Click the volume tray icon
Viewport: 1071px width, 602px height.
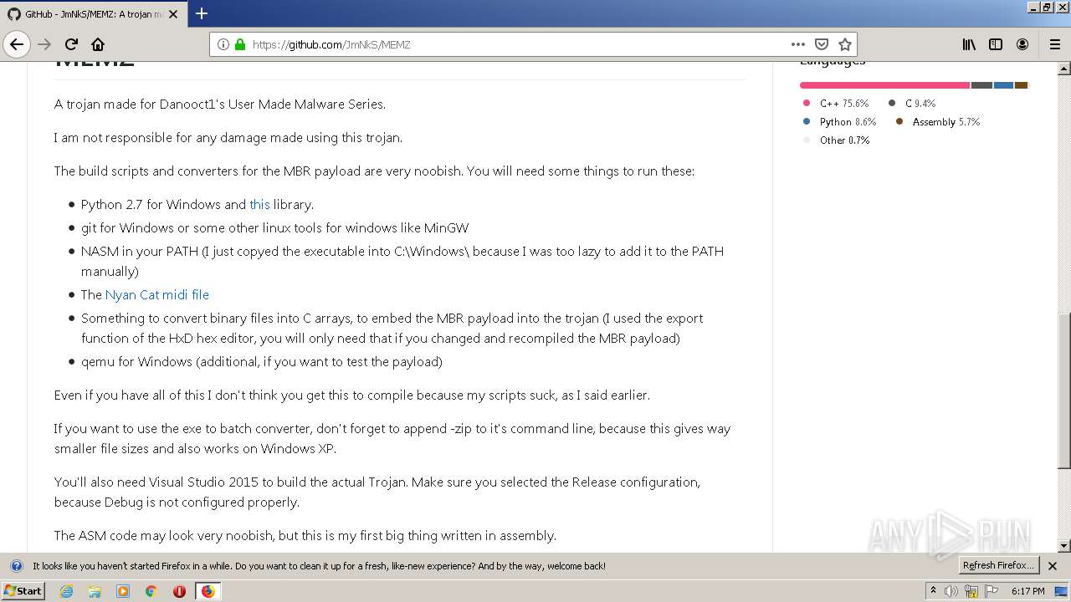tap(951, 591)
